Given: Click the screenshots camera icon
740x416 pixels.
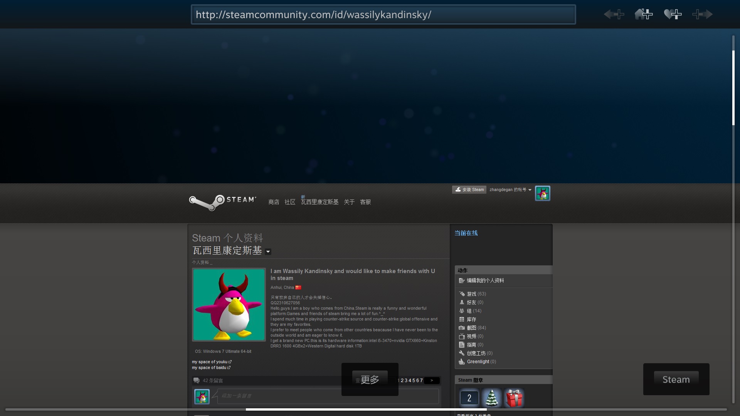Looking at the screenshot, I should coord(462,328).
